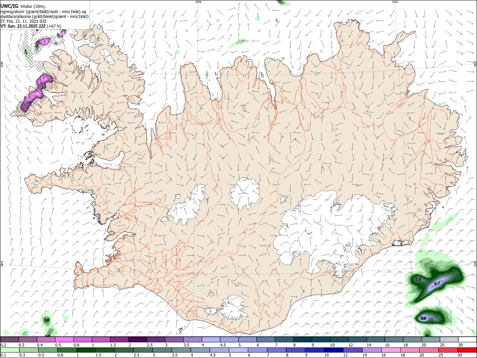Select upper snow scale white 30 swatch
477x358 pixels.
(x=468, y=339)
